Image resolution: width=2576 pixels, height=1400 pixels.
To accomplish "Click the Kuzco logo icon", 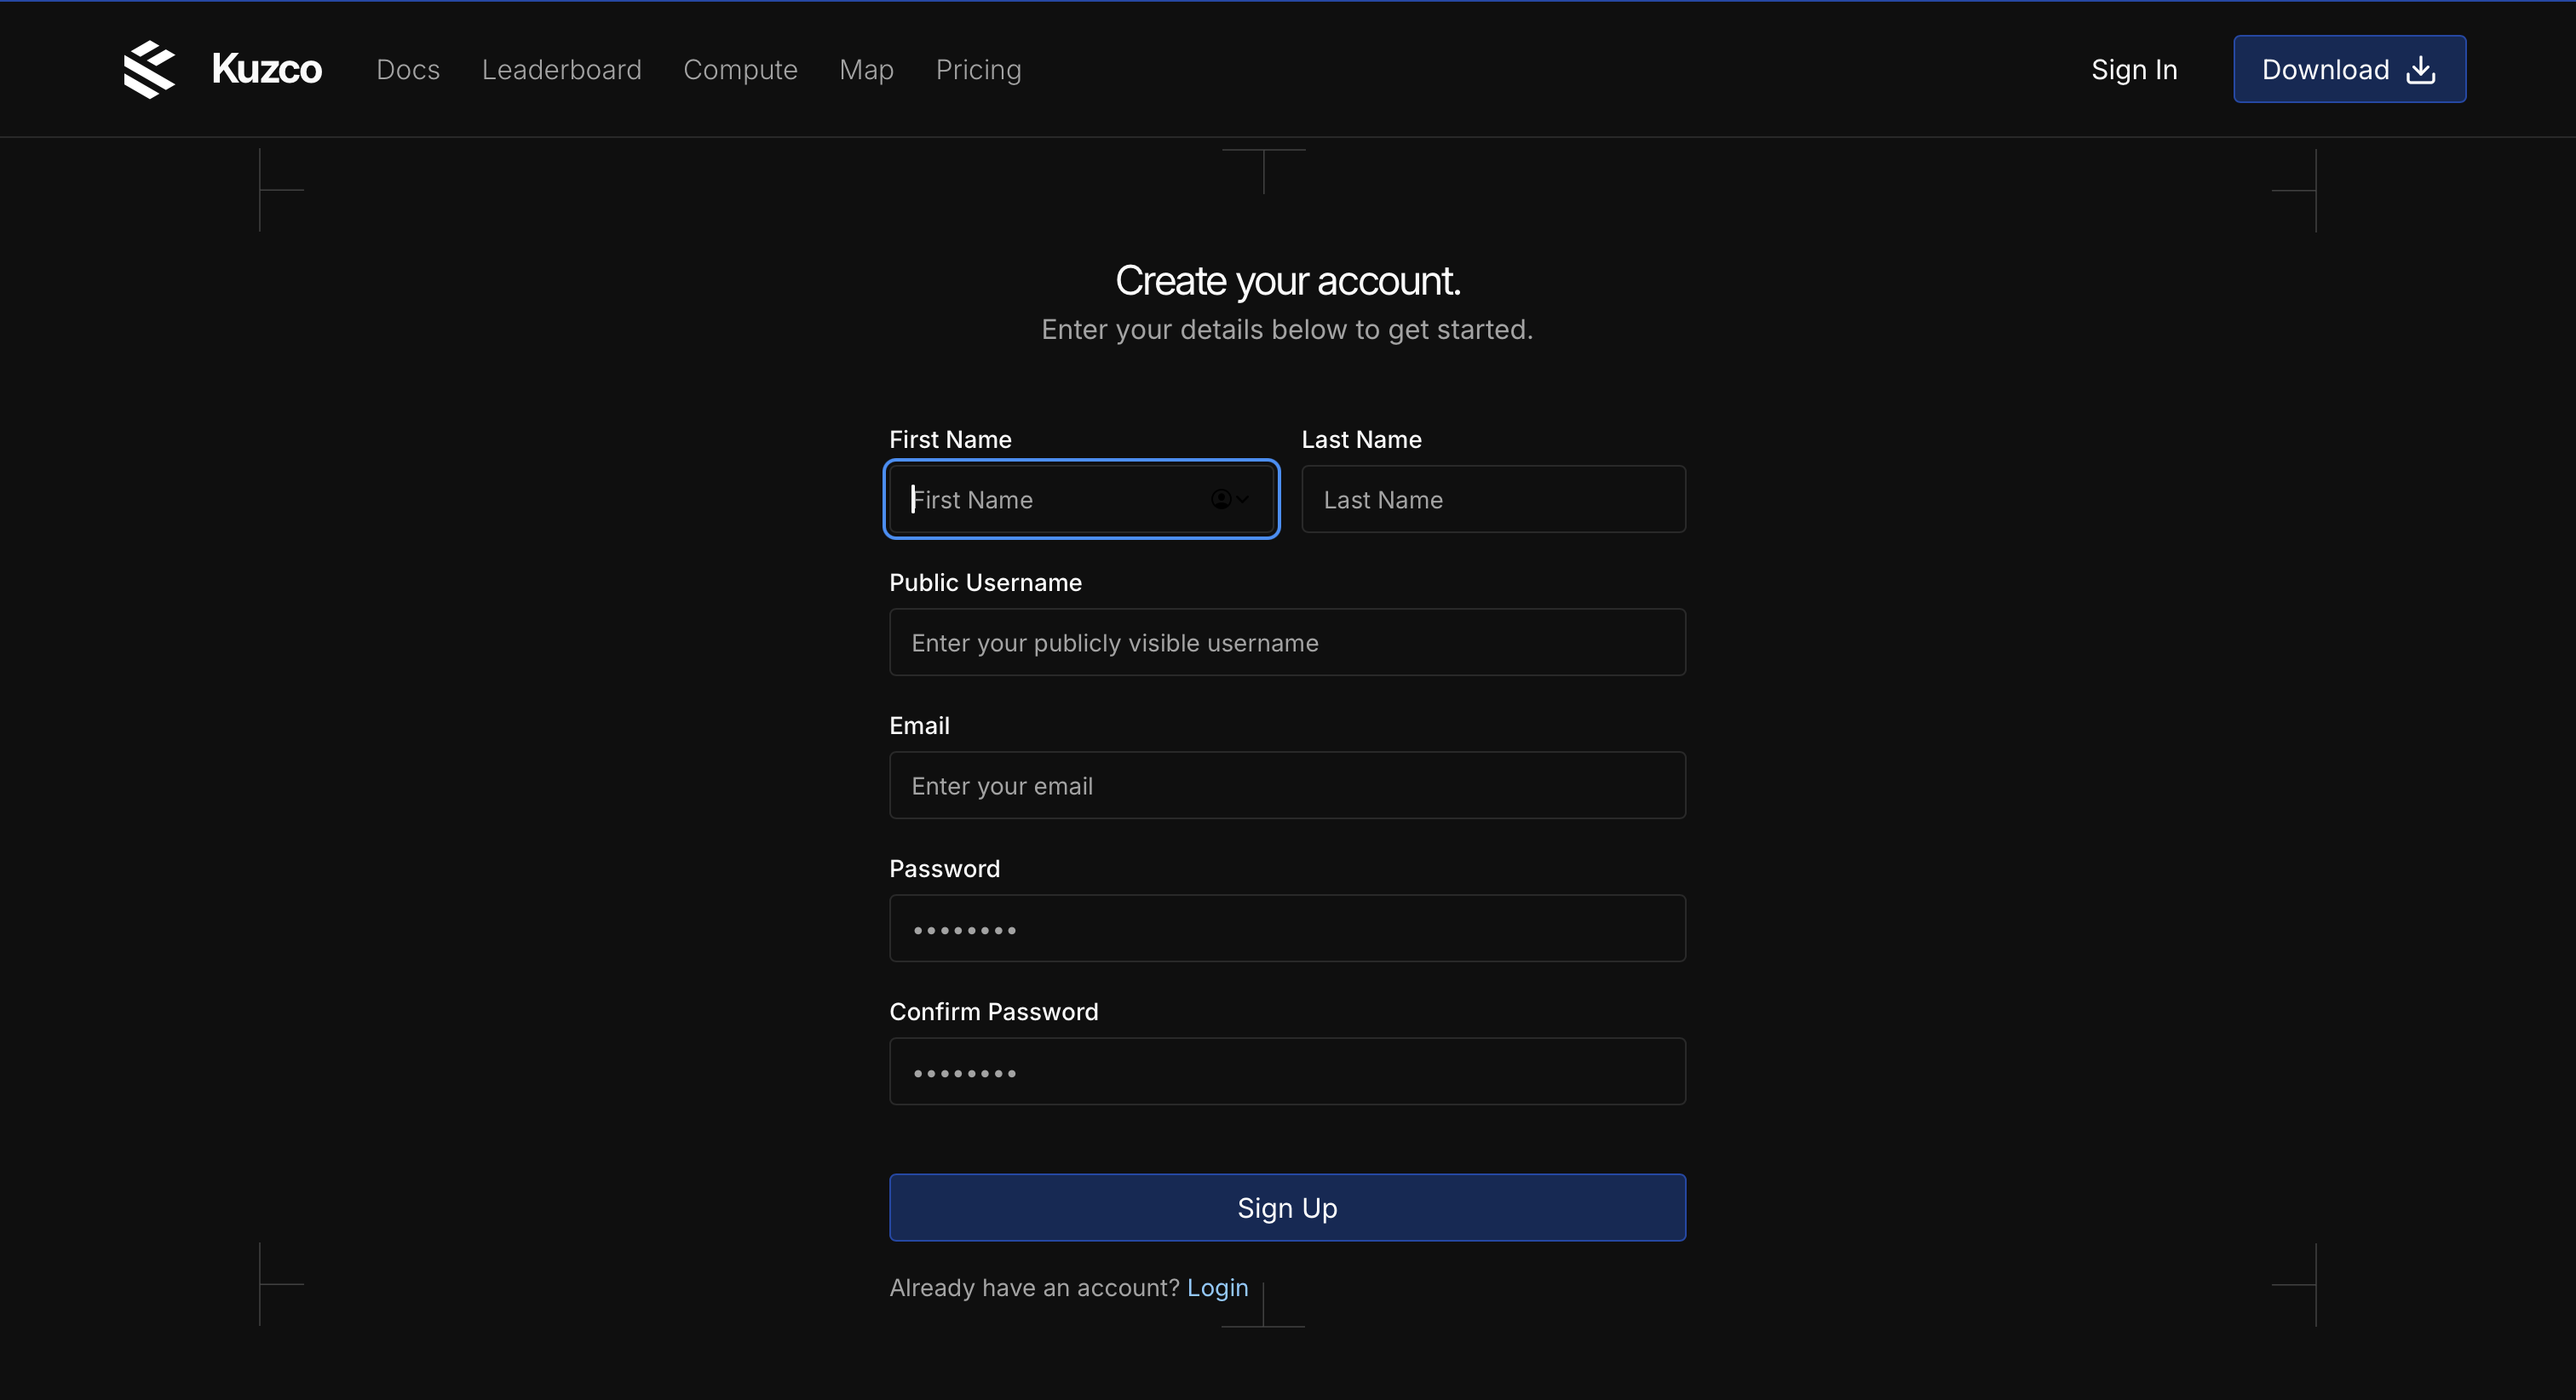I will click(x=149, y=69).
